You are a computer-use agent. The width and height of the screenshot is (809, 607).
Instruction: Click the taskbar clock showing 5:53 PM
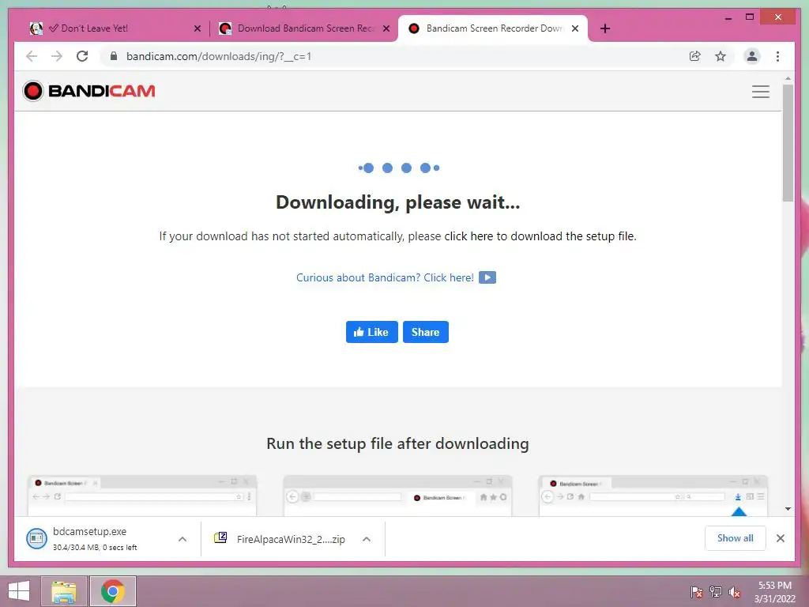pyautogui.click(x=774, y=592)
